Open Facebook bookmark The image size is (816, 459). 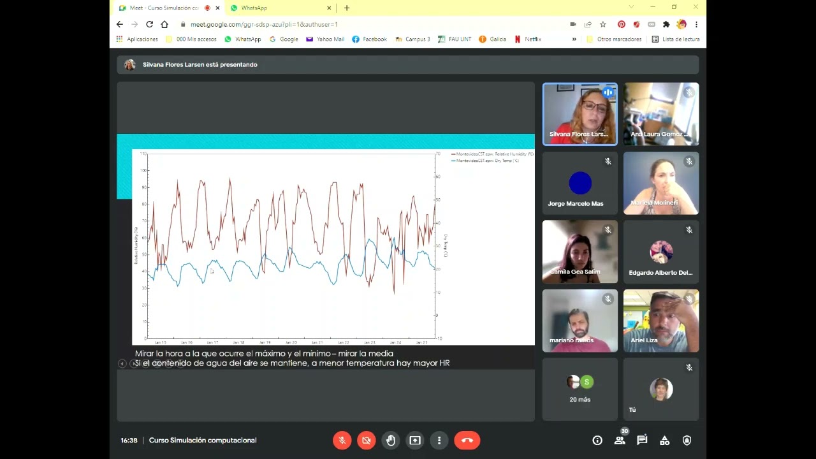click(x=369, y=39)
